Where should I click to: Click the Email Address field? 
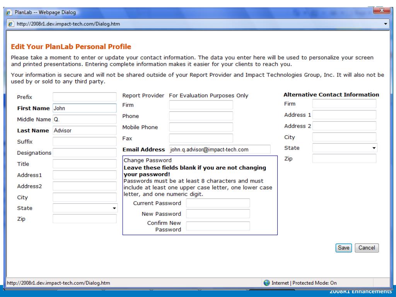220,149
